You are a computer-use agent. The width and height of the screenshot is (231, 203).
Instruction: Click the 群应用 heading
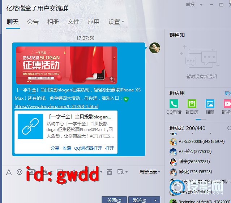click(177, 94)
